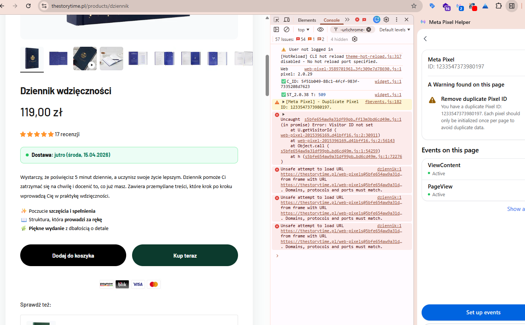Open the Default levels dropdown
This screenshot has width=525, height=325.
[x=394, y=30]
